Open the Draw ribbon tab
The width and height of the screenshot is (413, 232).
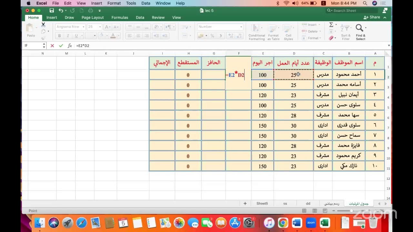click(x=69, y=17)
